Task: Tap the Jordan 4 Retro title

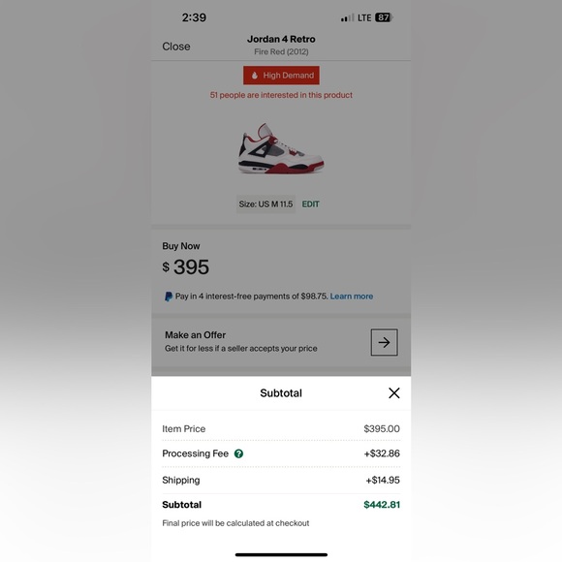Action: pyautogui.click(x=281, y=39)
